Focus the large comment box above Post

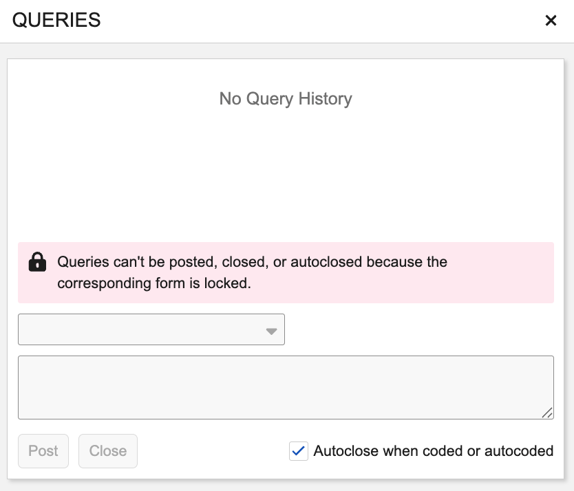(286, 387)
